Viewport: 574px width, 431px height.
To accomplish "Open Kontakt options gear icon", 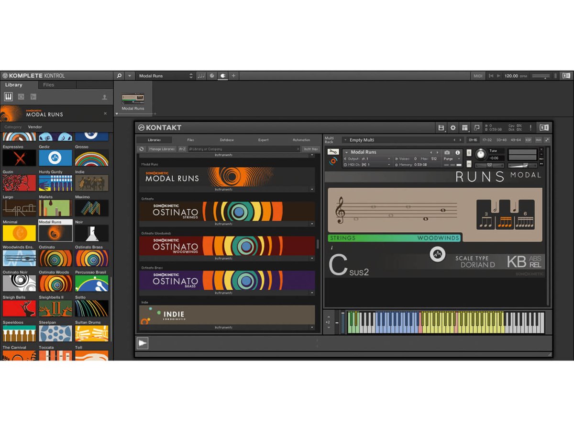I will click(x=453, y=127).
